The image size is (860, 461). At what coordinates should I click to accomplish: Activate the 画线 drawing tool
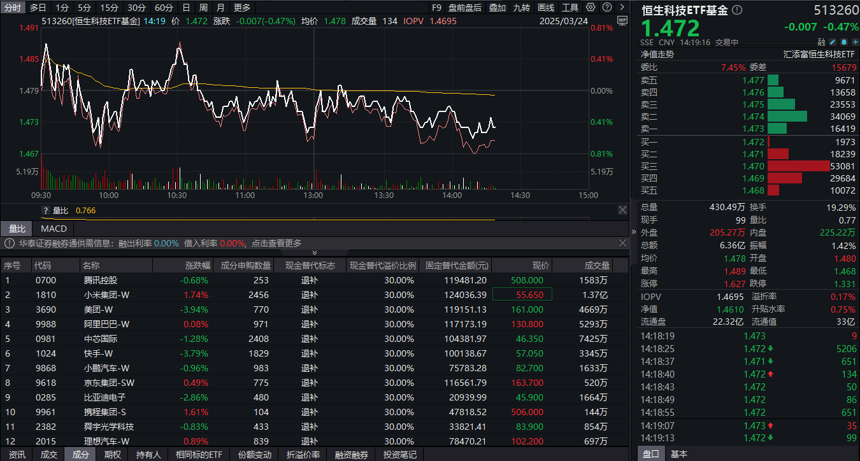point(545,8)
